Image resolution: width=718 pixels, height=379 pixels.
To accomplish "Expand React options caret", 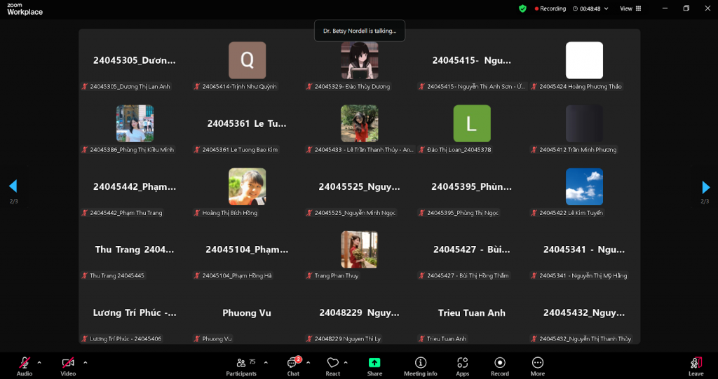I will click(x=345, y=362).
